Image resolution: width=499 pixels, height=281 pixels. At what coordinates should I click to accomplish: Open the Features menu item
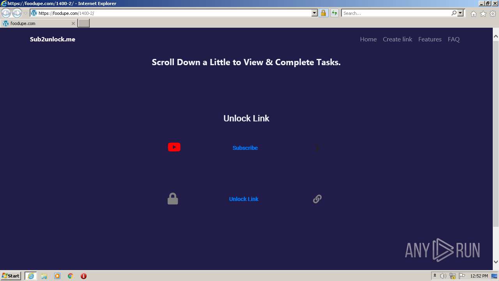(x=430, y=39)
